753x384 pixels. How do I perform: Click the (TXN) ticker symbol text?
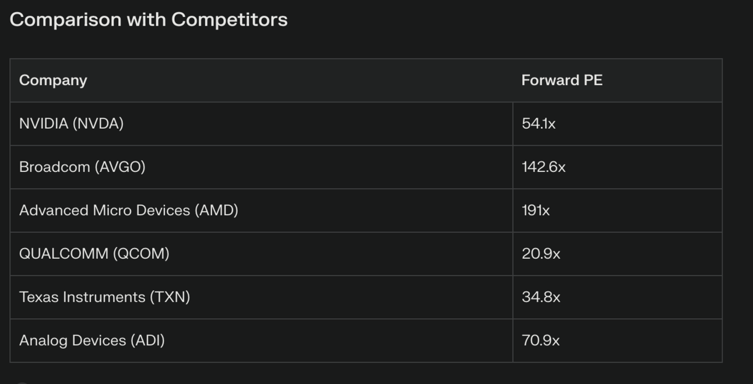(170, 297)
